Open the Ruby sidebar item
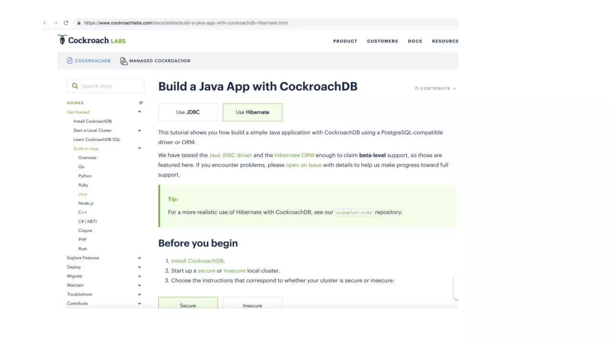The width and height of the screenshot is (610, 343). [83, 185]
